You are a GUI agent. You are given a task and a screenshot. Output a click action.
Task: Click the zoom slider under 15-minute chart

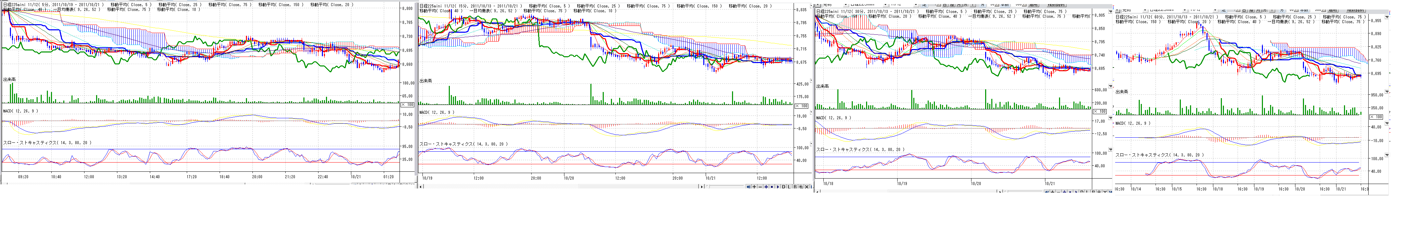click(709, 186)
